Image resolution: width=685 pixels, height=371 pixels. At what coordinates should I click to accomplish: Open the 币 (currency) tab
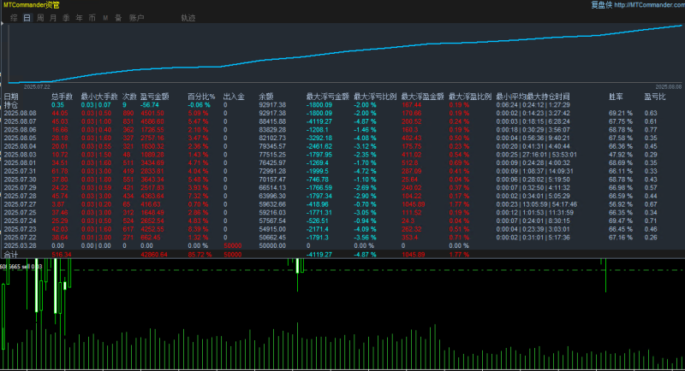tap(92, 17)
